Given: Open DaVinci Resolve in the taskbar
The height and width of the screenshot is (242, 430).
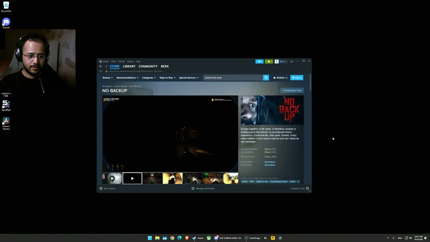Looking at the screenshot, I should pyautogui.click(x=280, y=238).
